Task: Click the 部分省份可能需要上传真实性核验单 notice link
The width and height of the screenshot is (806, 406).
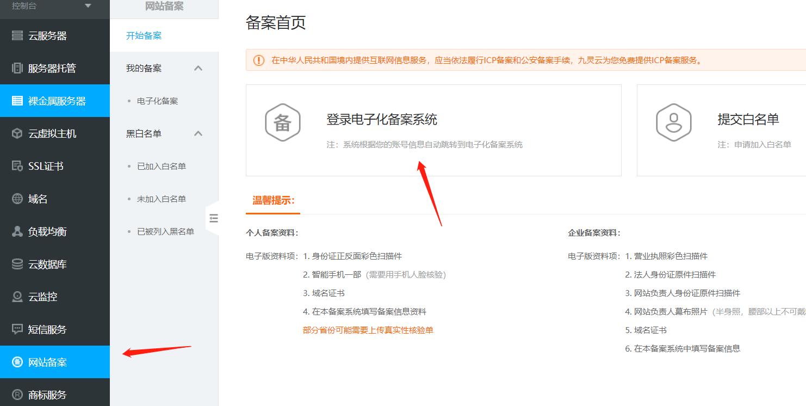Action: click(x=368, y=330)
